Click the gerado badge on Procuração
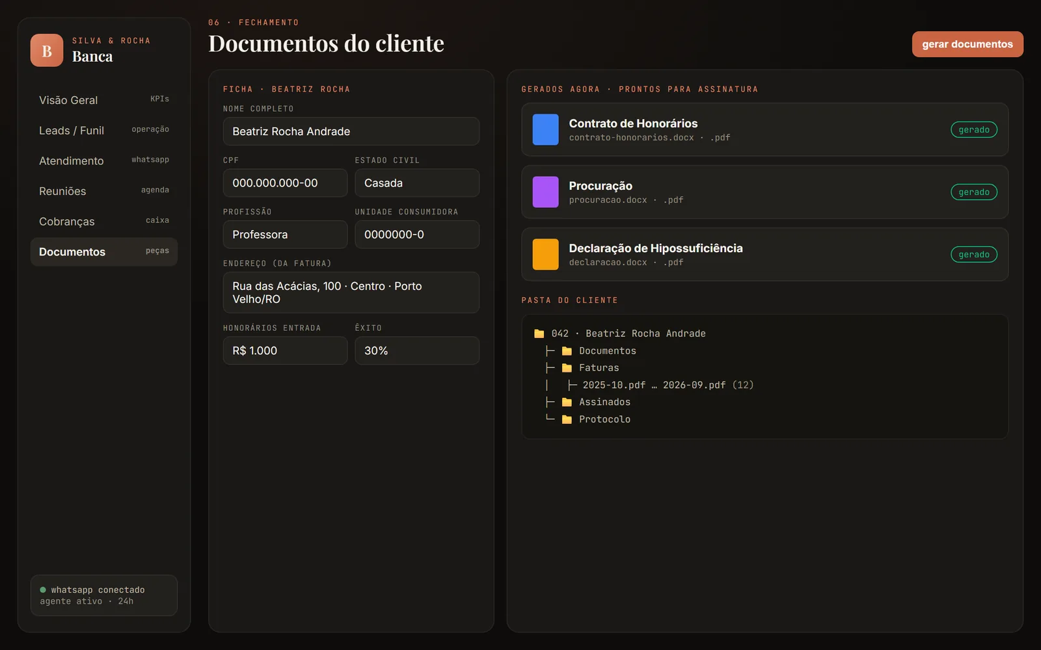Screen dimensions: 1041x650 (x=974, y=192)
